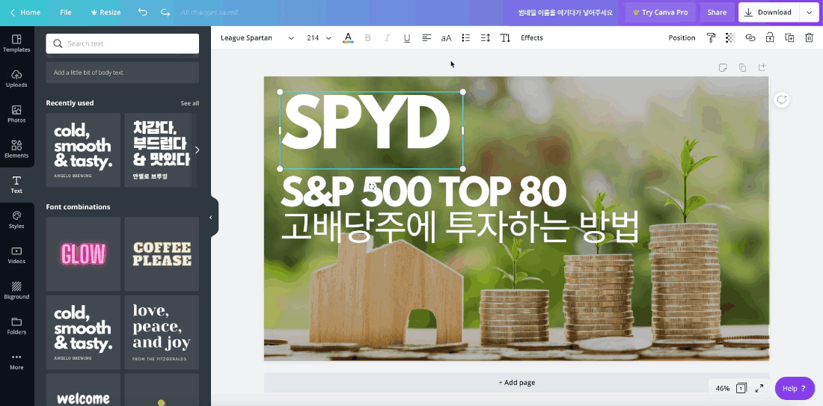Collapse the side panel
Viewport: 823px width, 406px height.
tap(211, 217)
